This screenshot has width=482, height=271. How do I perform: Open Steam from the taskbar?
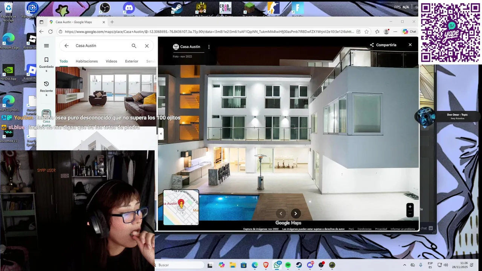pyautogui.click(x=299, y=265)
